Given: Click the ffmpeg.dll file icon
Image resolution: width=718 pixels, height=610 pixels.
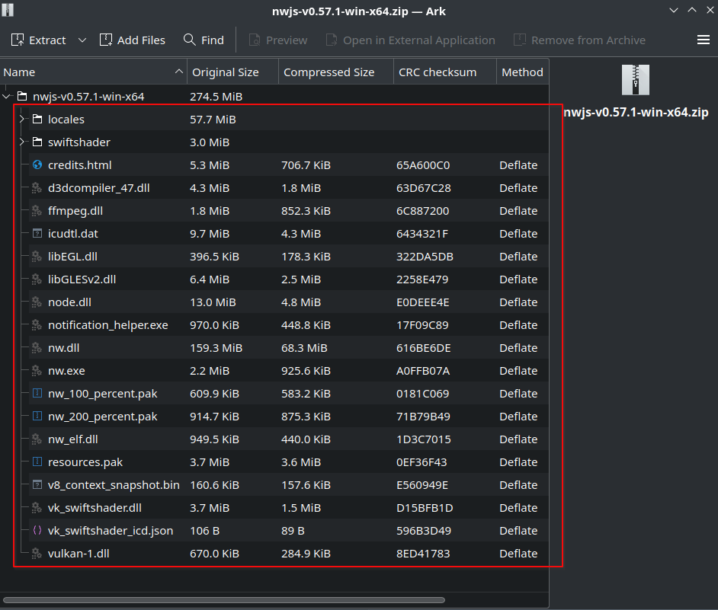Looking at the screenshot, I should [37, 210].
